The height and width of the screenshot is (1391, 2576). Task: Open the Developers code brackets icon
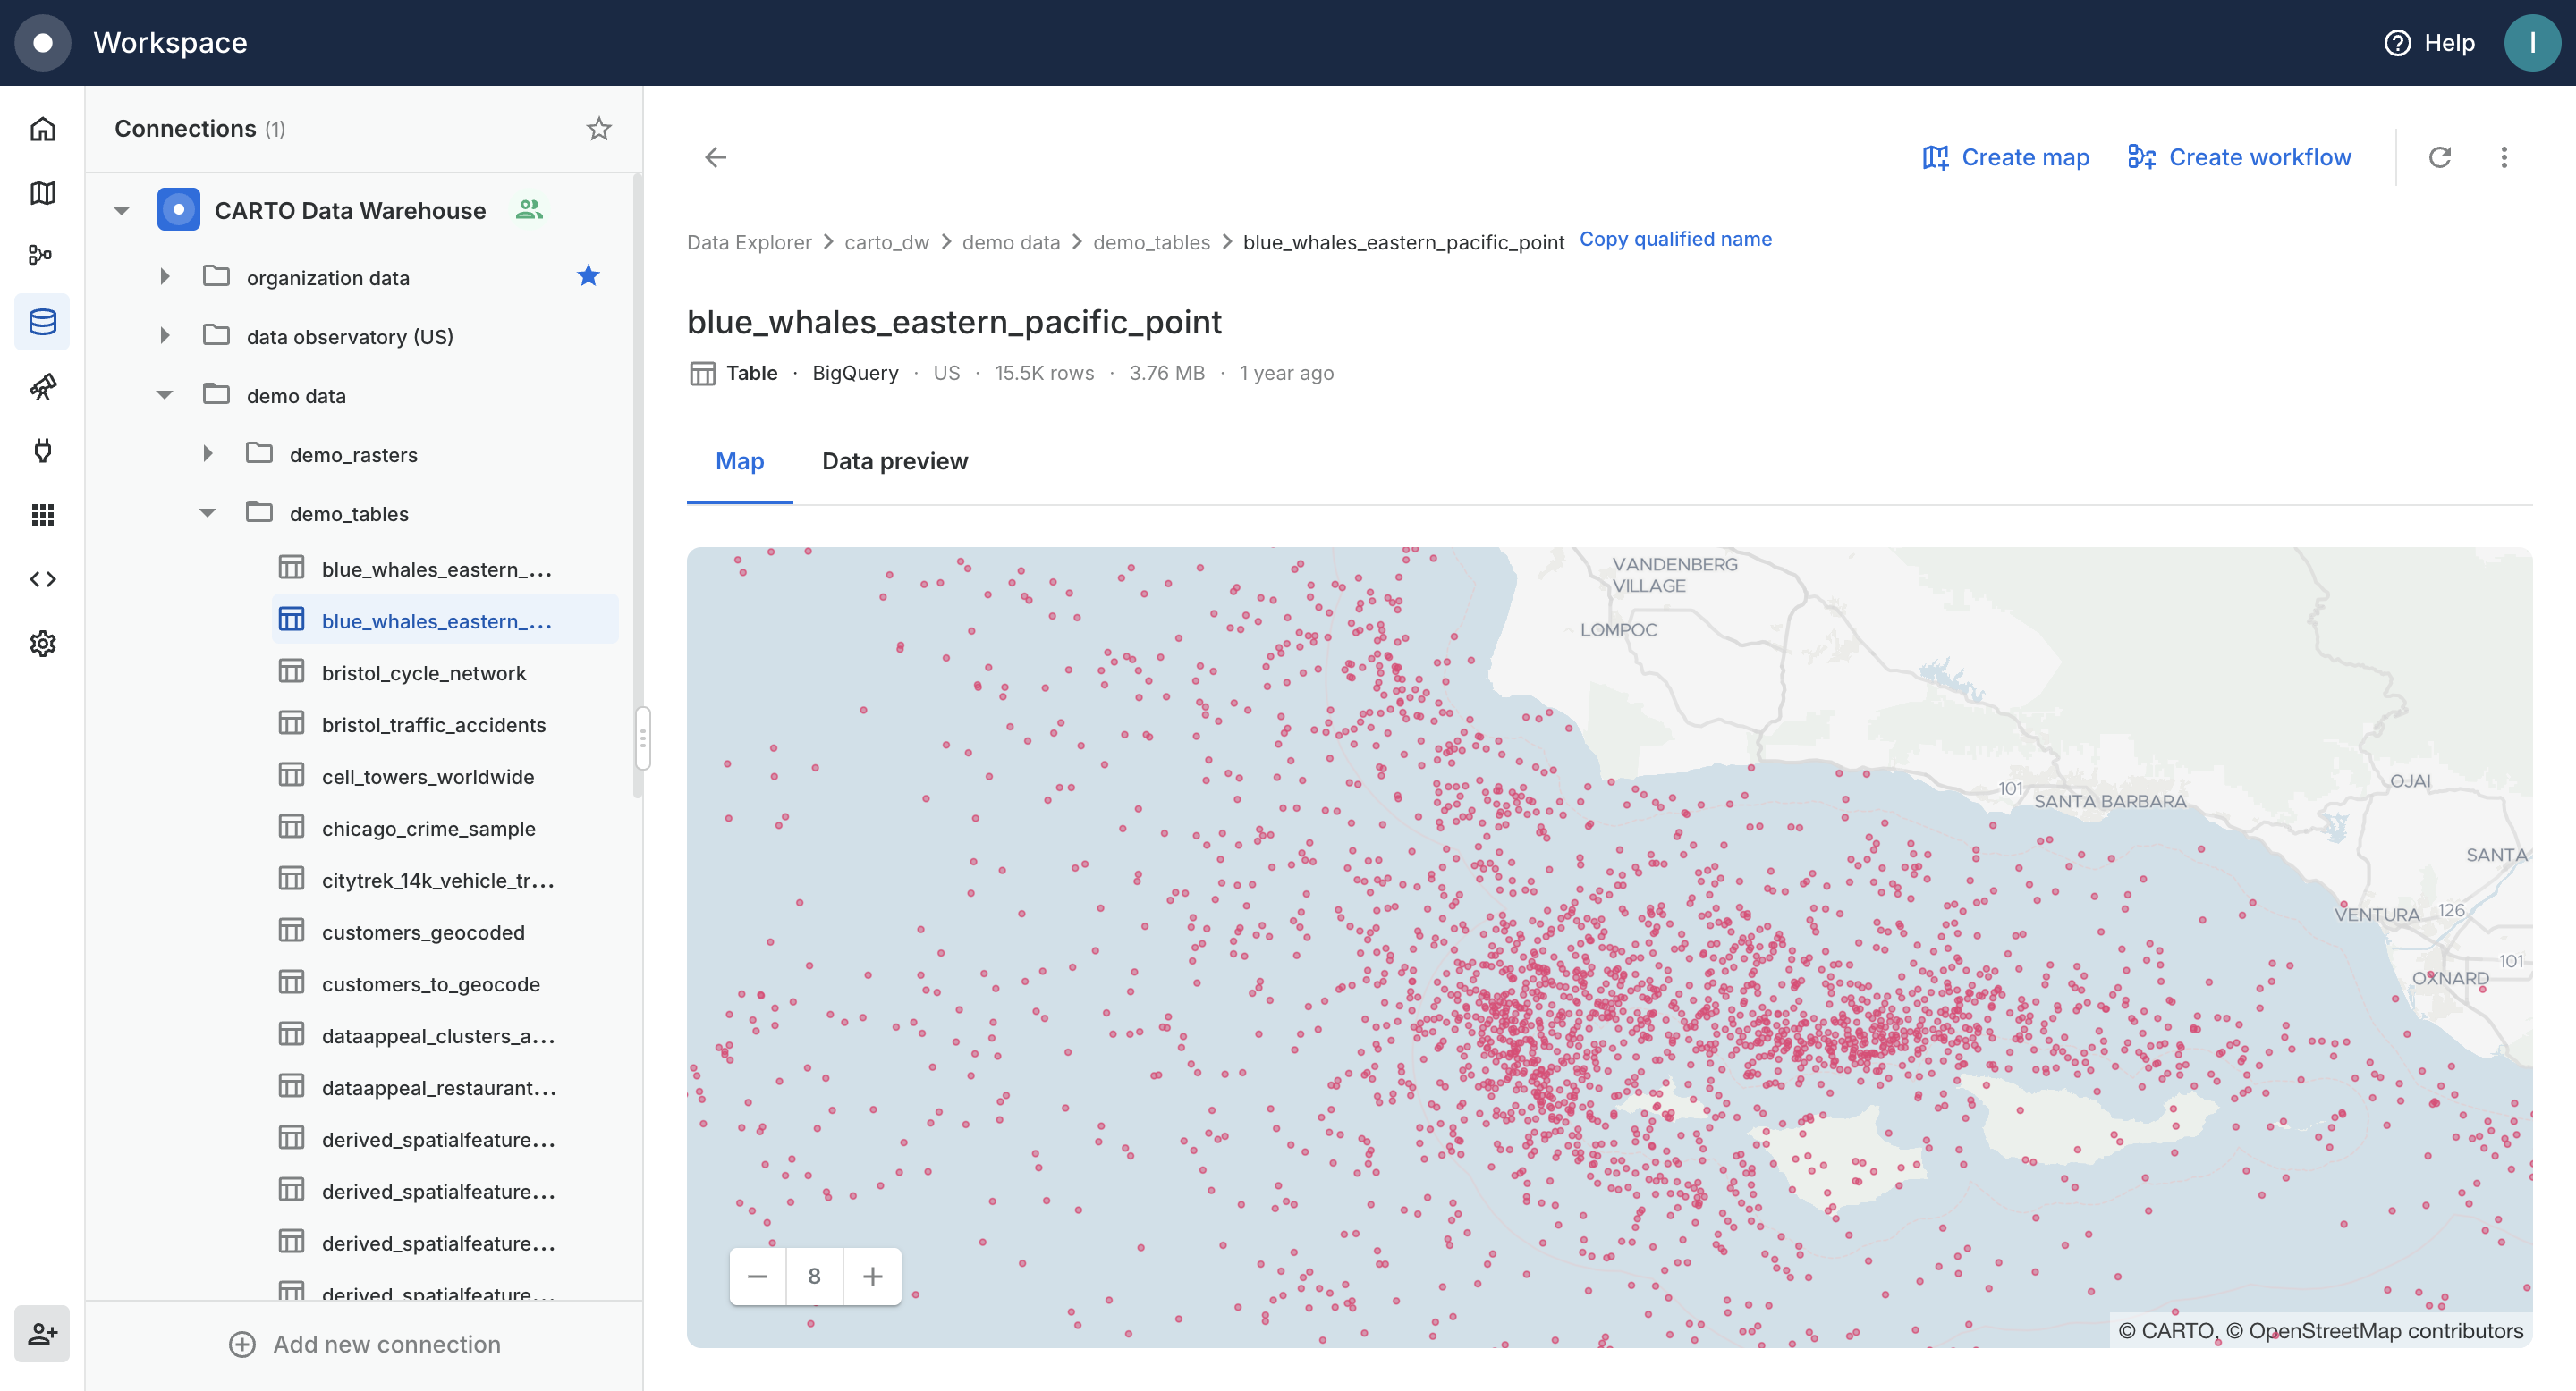click(42, 579)
